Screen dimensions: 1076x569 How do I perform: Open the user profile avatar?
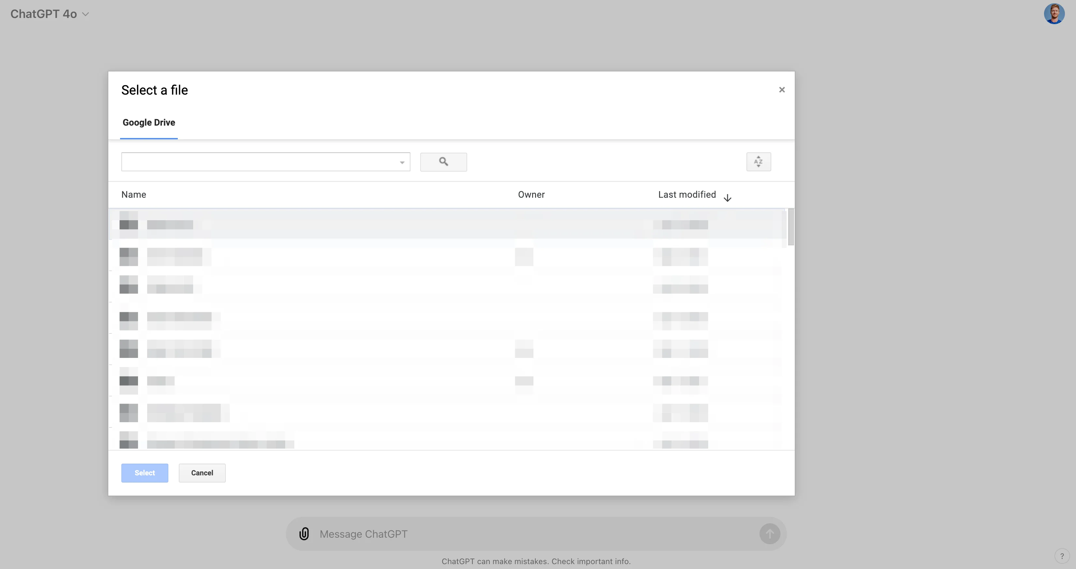pos(1053,14)
